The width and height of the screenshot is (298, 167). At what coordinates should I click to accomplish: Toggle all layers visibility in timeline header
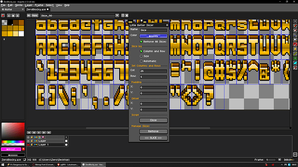tap(29, 137)
